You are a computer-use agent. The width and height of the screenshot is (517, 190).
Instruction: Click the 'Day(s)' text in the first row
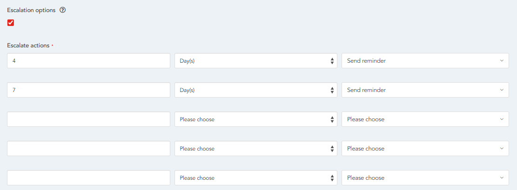tap(187, 61)
